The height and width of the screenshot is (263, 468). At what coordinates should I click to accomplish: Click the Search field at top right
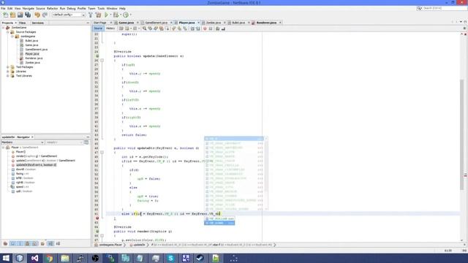pos(445,8)
